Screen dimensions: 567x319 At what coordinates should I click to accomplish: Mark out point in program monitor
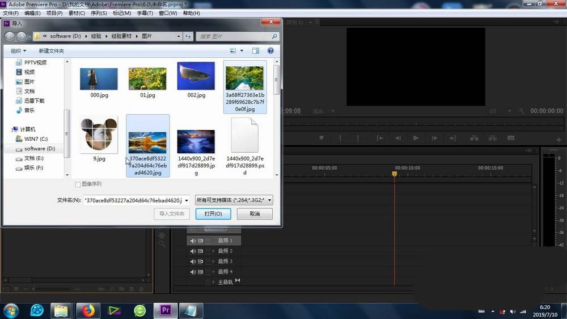[358, 138]
